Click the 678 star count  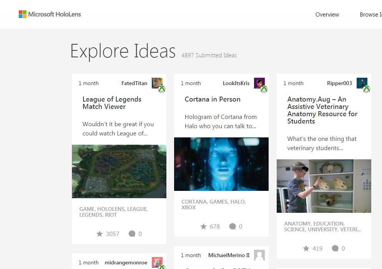[x=215, y=227]
